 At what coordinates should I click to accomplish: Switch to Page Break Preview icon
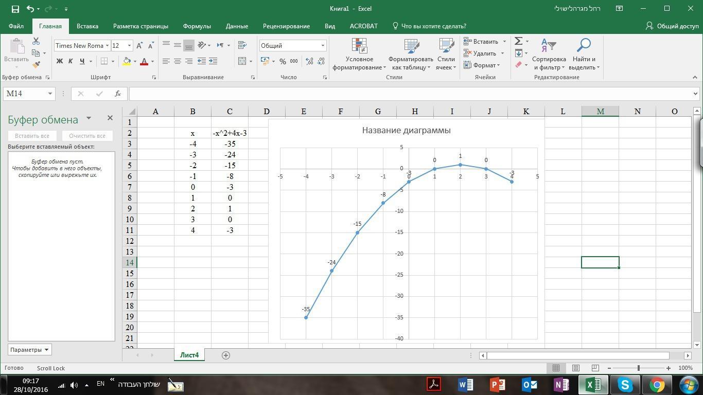pos(595,368)
